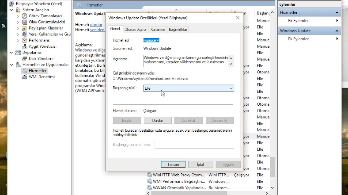348x195 pixels.
Task: Collapse the Depolama tree node
Action: [11, 53]
